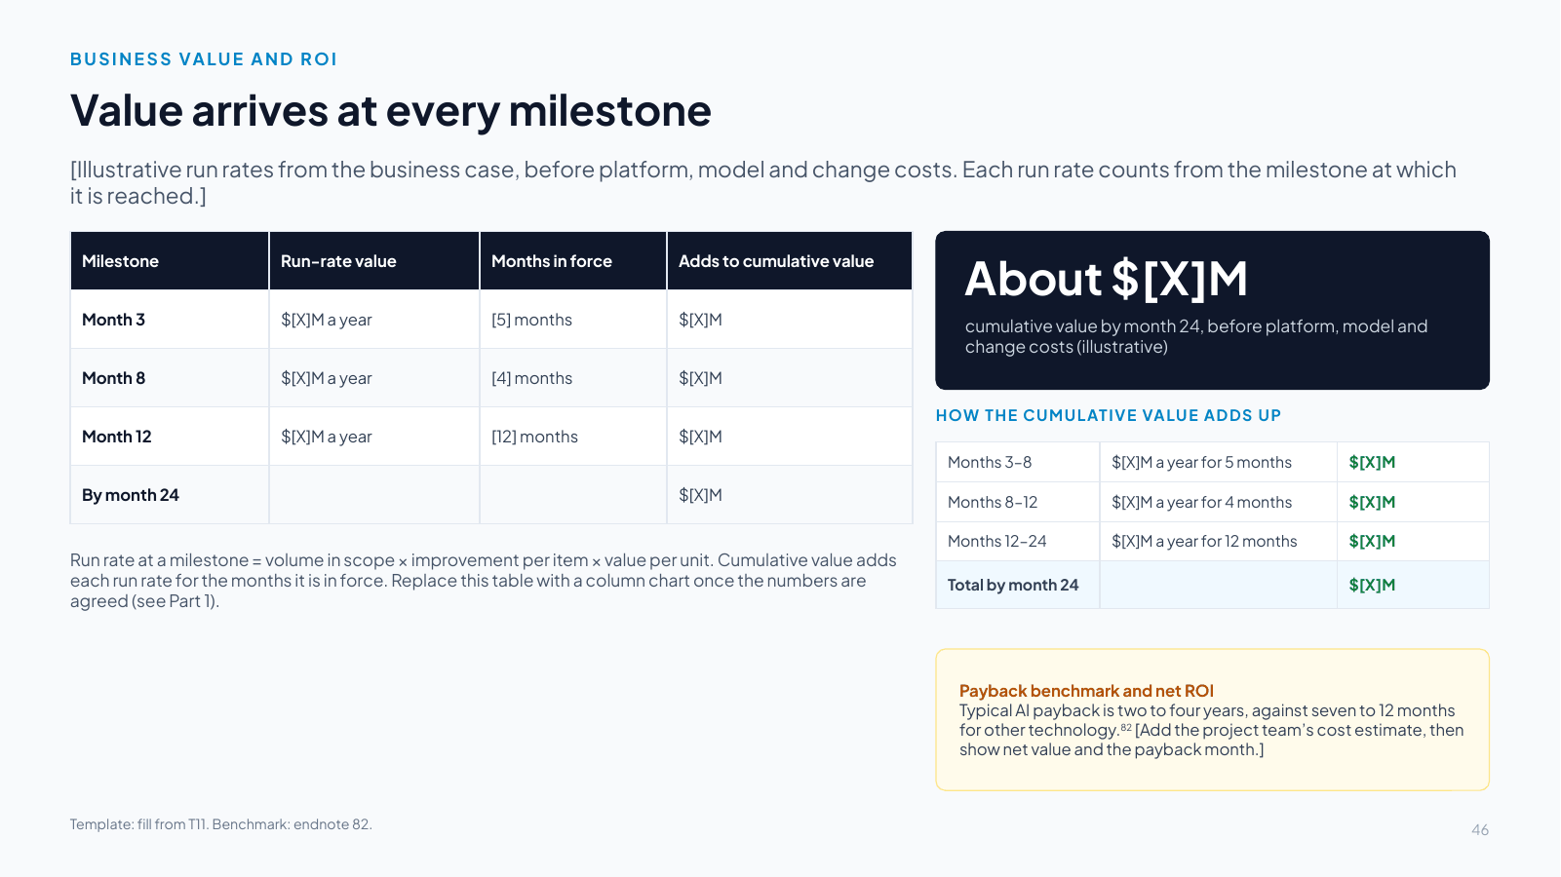Click '$[X]M a year' in Month 3 row
Screen dimensions: 1561x877
pyautogui.click(x=327, y=320)
